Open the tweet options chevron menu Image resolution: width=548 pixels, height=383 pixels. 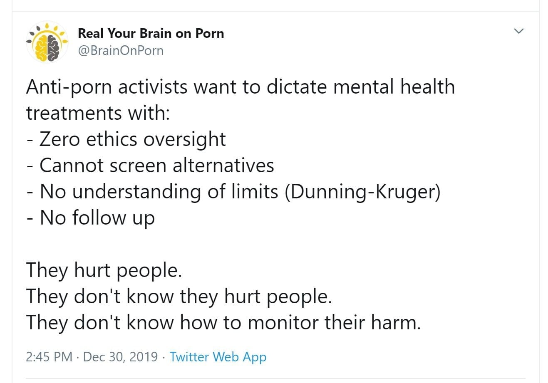[518, 31]
